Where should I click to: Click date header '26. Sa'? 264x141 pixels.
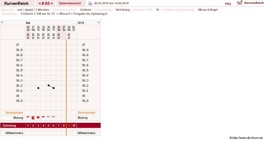click(x=59, y=28)
